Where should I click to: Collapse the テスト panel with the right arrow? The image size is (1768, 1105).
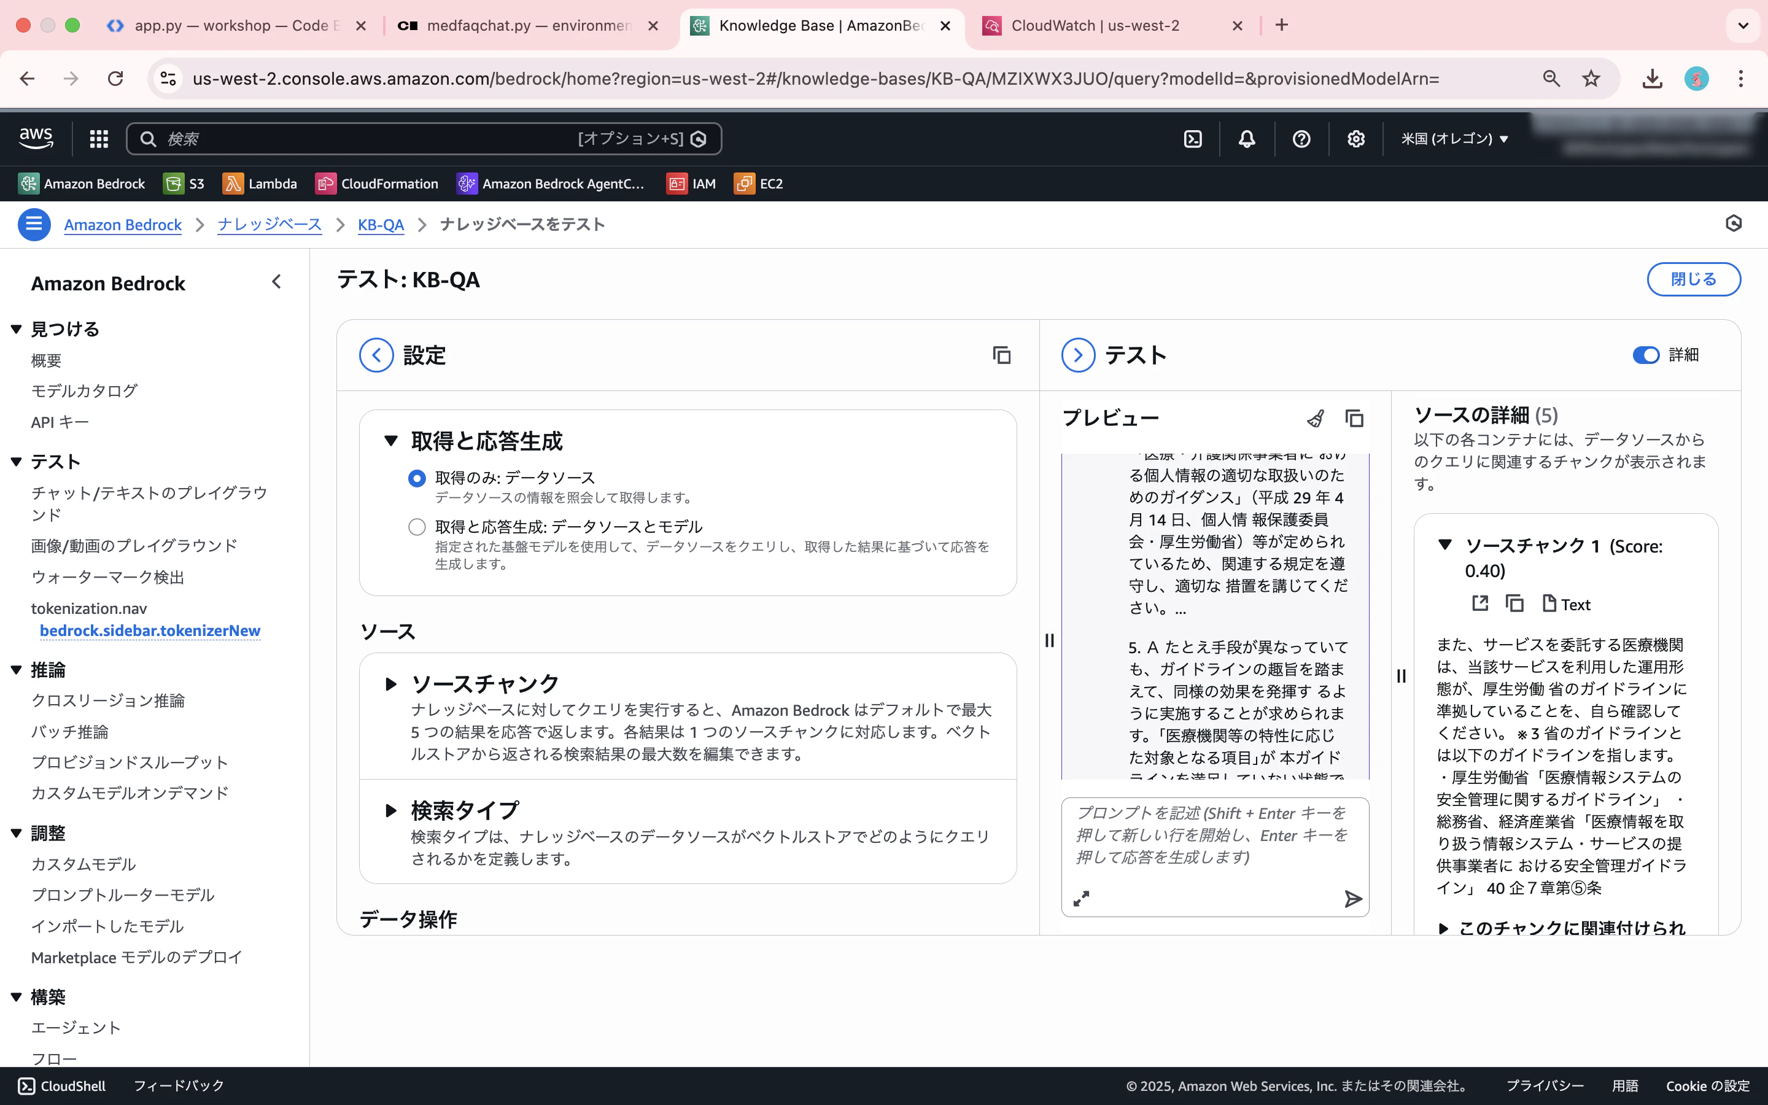[x=1077, y=355]
